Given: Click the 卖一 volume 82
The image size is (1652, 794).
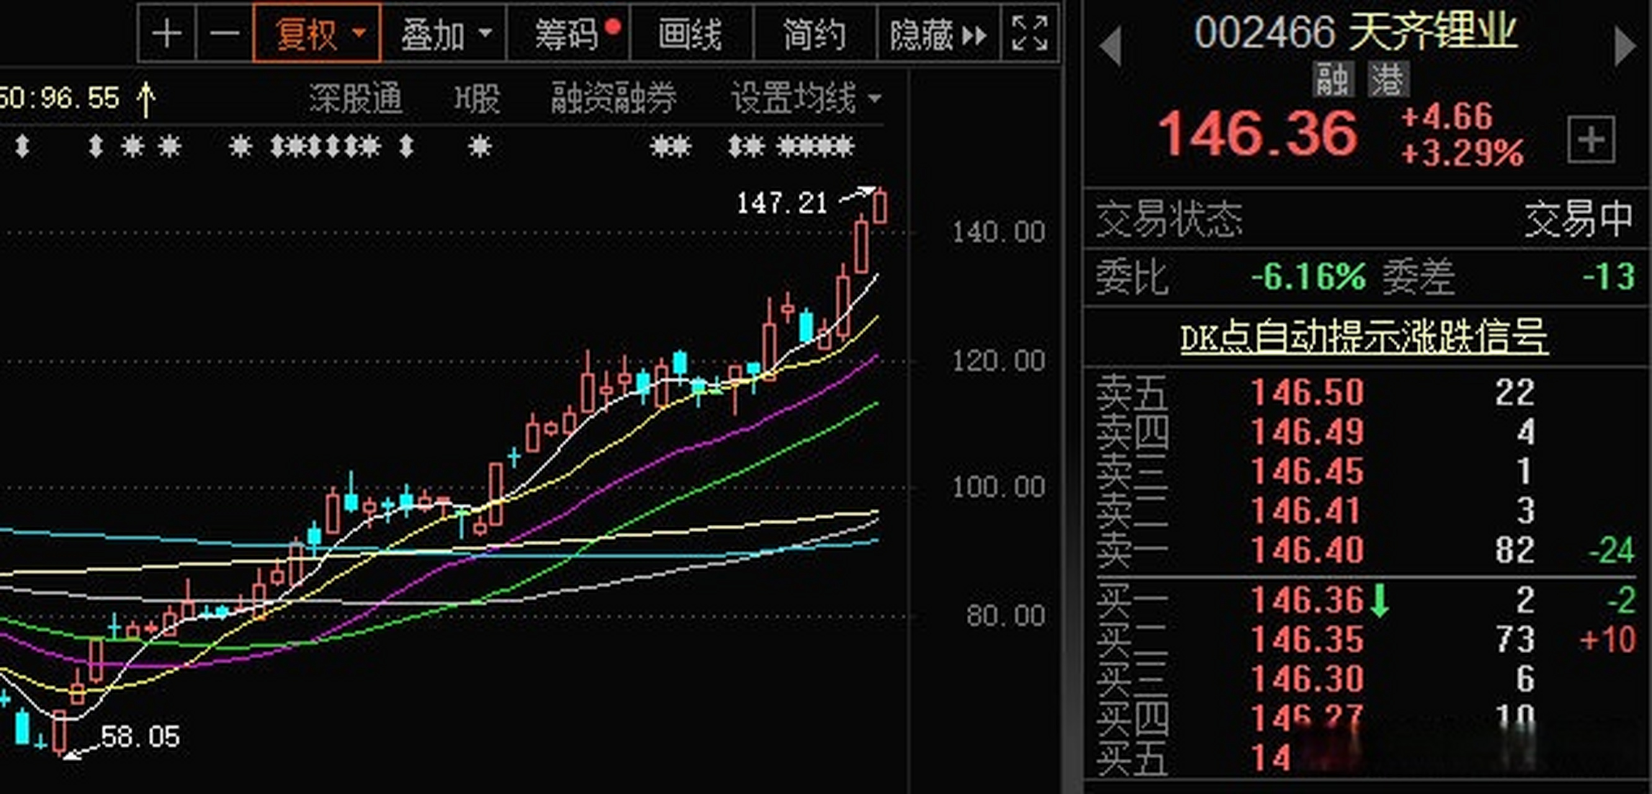Looking at the screenshot, I should point(1515,550).
